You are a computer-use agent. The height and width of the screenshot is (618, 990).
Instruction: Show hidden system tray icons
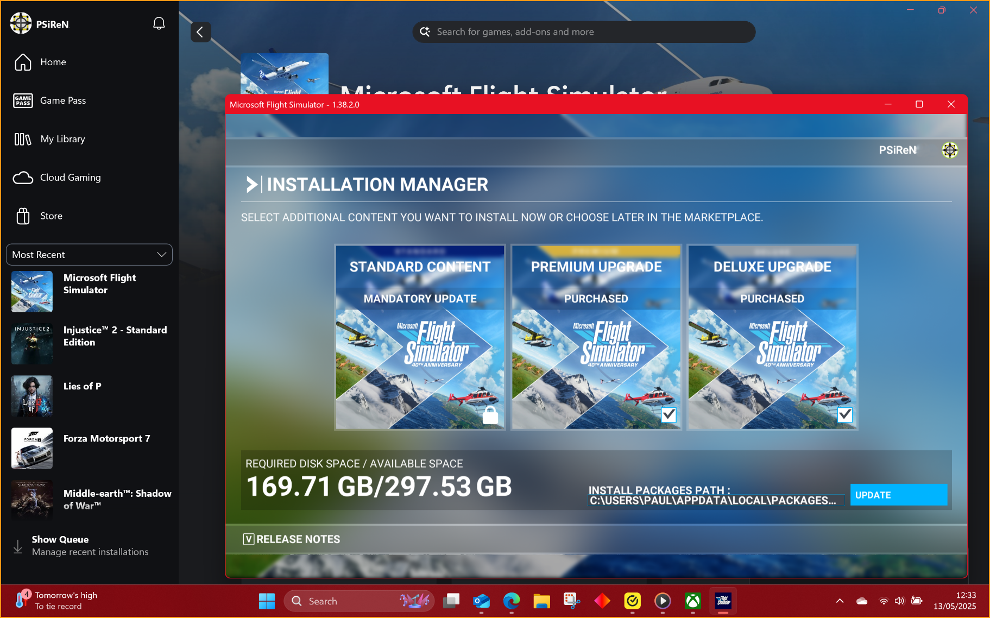(840, 601)
